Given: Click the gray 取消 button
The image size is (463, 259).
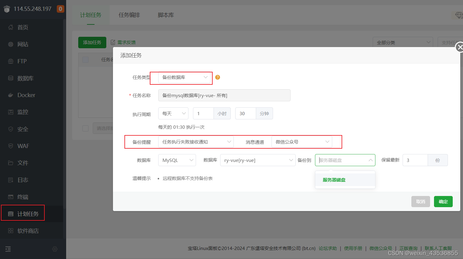Looking at the screenshot, I should pos(420,201).
